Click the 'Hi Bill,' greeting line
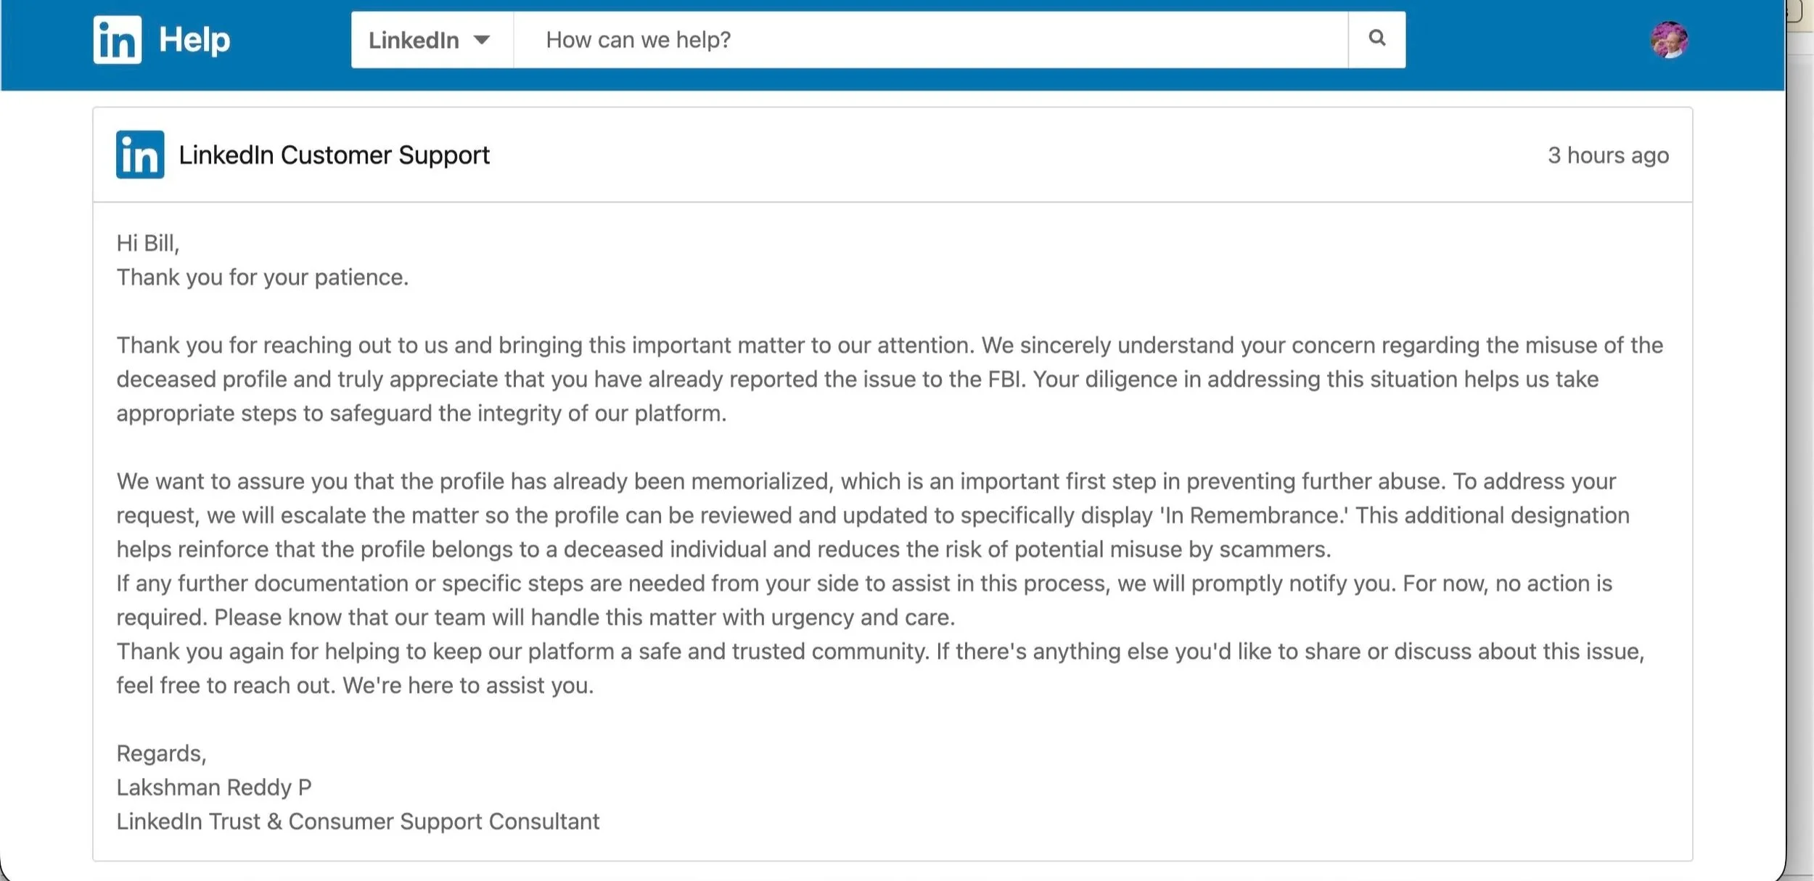 point(148,243)
